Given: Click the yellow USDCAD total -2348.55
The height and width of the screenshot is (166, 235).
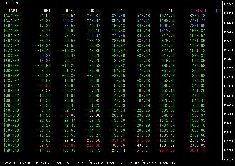Looking at the screenshot, I should click(x=197, y=140).
